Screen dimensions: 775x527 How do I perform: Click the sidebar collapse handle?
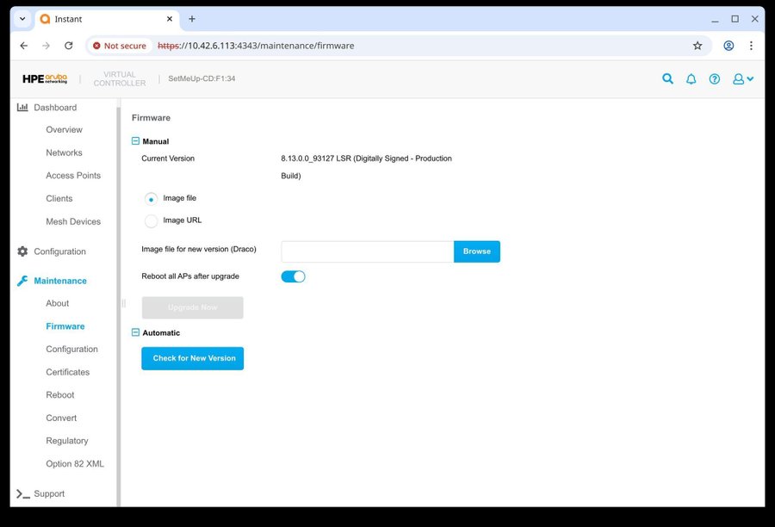click(x=123, y=302)
